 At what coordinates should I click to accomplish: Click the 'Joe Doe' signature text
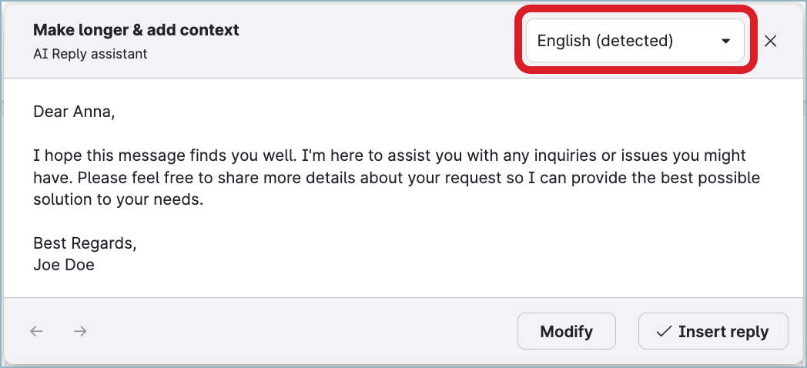[64, 265]
